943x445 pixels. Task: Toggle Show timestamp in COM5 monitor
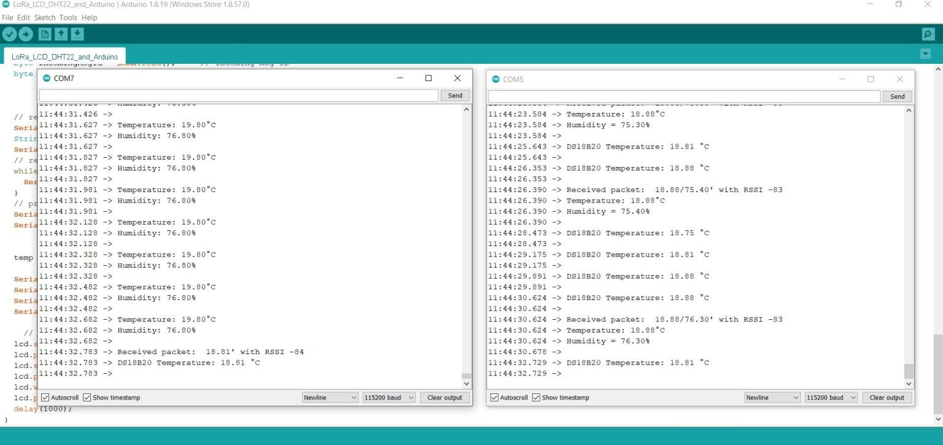[x=536, y=398]
